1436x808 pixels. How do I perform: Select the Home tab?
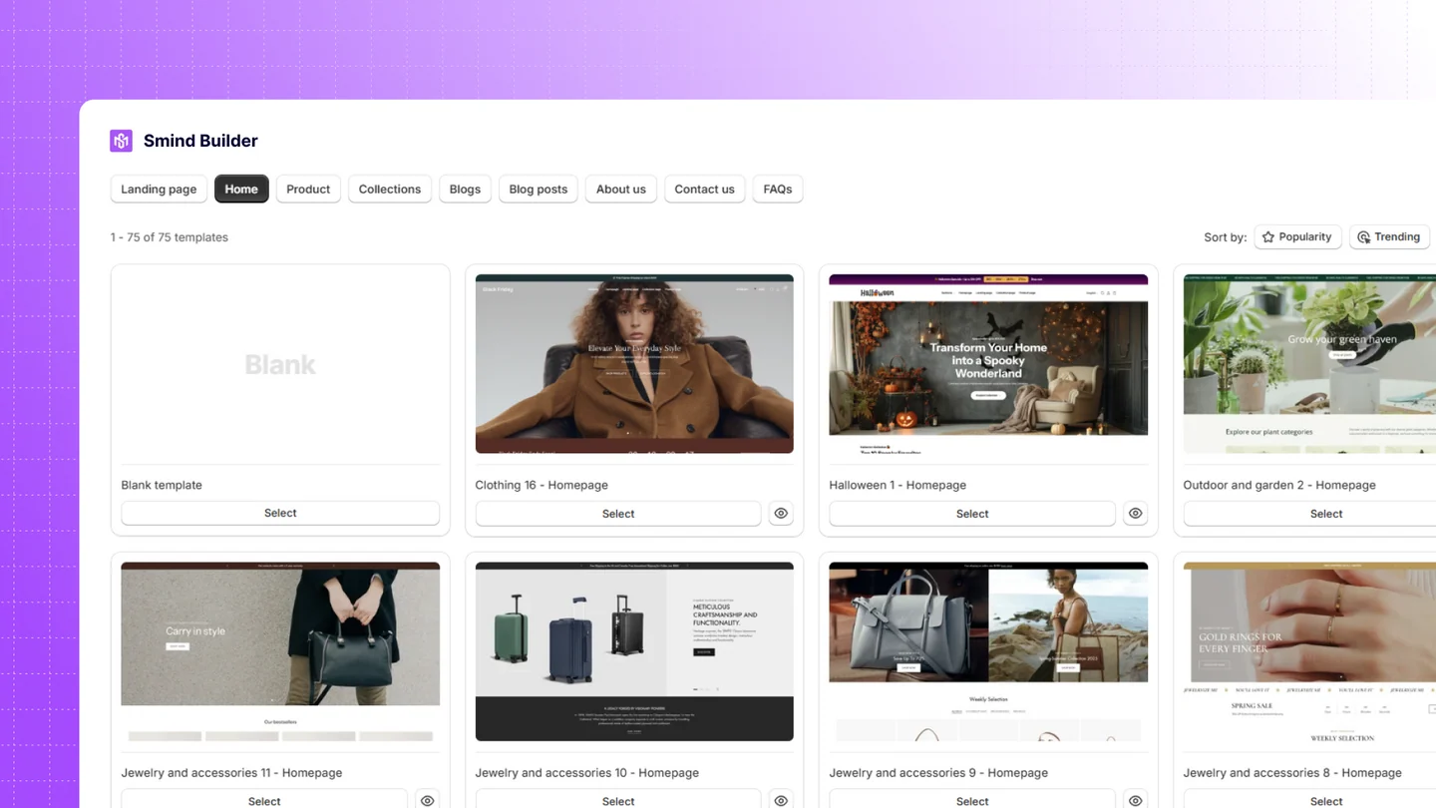click(241, 190)
